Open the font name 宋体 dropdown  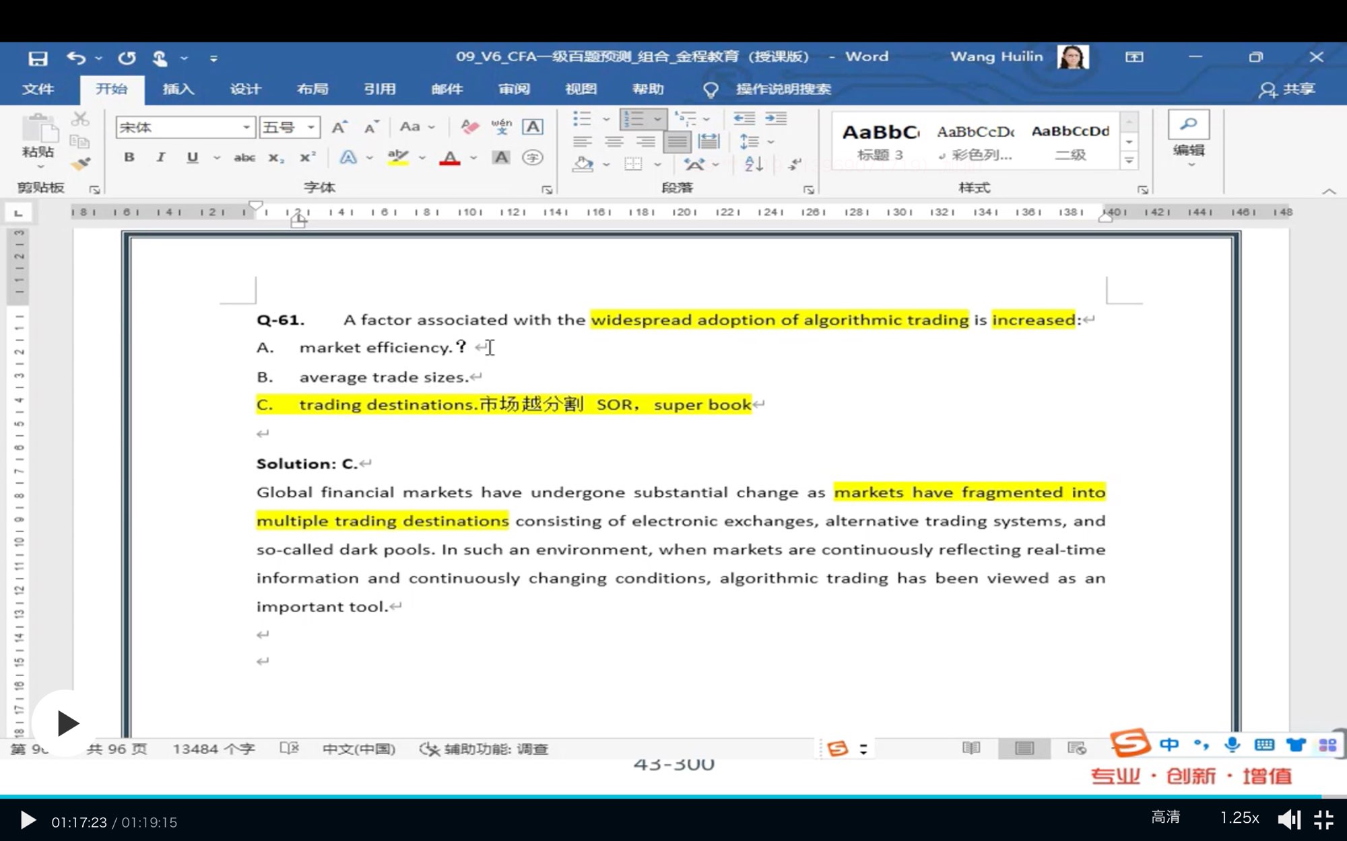247,127
